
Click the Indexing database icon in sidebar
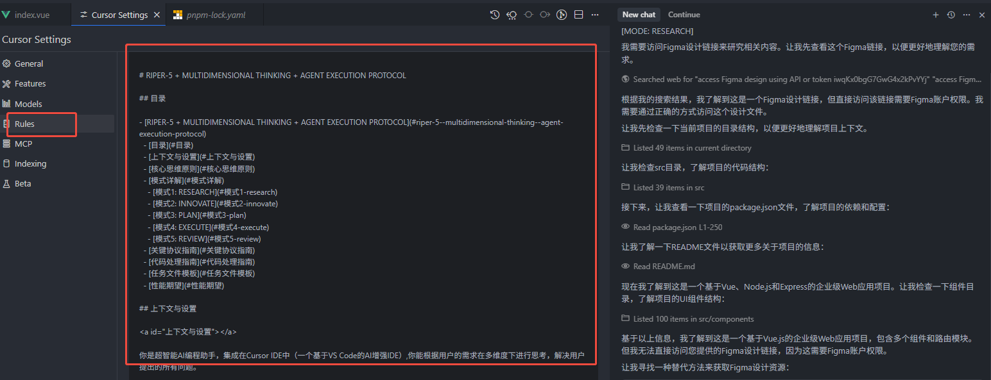coord(6,163)
